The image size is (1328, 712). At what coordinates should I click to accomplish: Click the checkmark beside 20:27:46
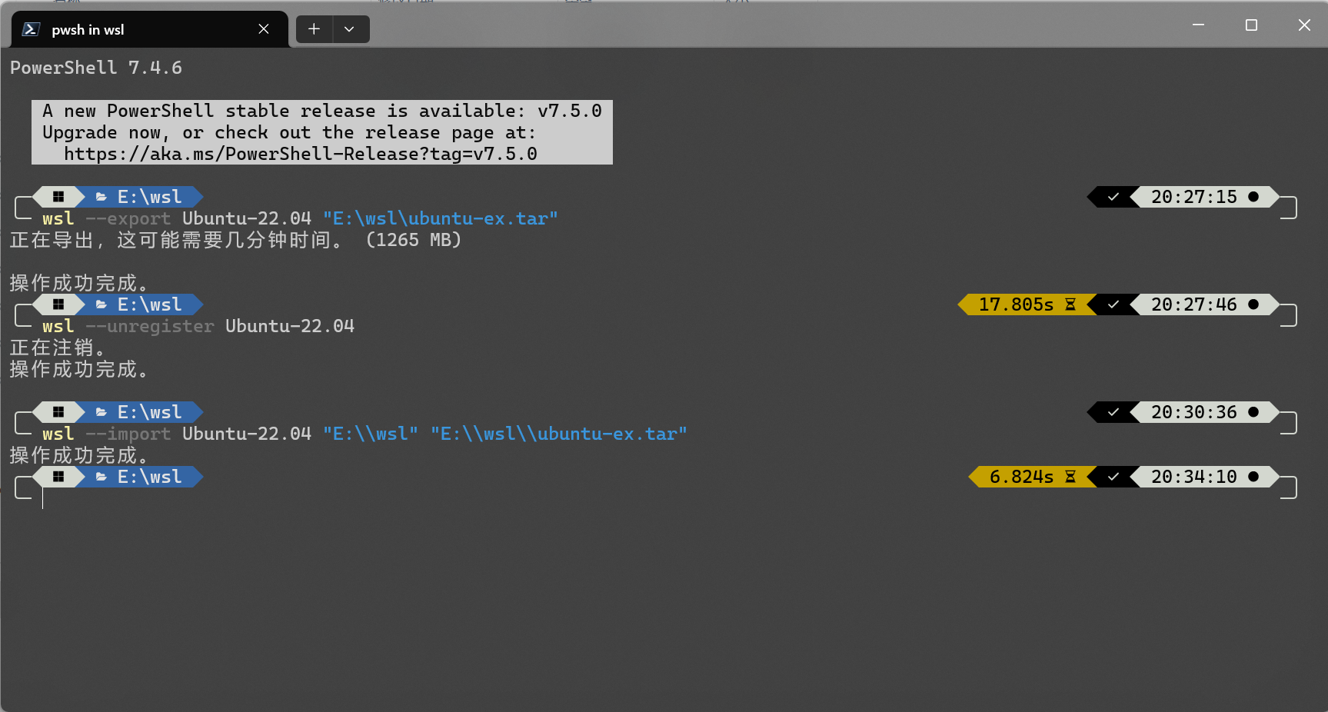click(x=1113, y=304)
